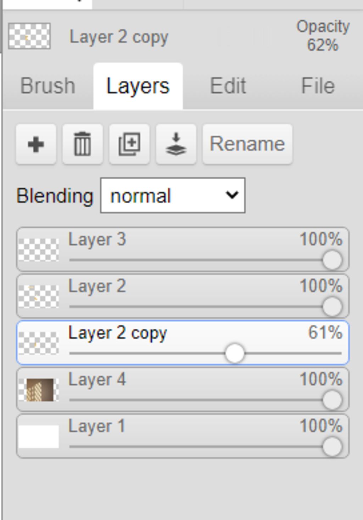Select Layer 3 in the layer list

[183, 250]
